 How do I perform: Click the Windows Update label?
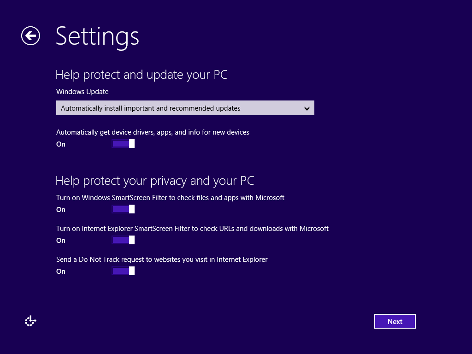83,92
